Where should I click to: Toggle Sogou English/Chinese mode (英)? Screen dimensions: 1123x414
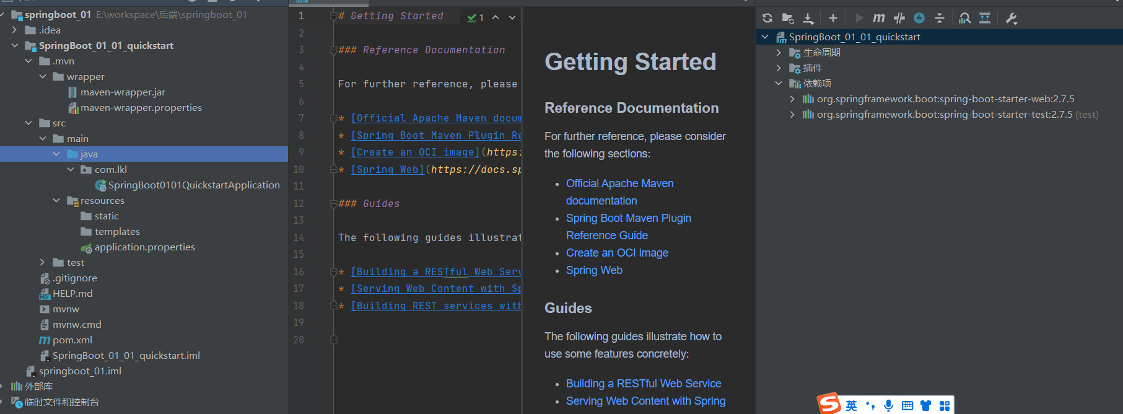tap(852, 405)
